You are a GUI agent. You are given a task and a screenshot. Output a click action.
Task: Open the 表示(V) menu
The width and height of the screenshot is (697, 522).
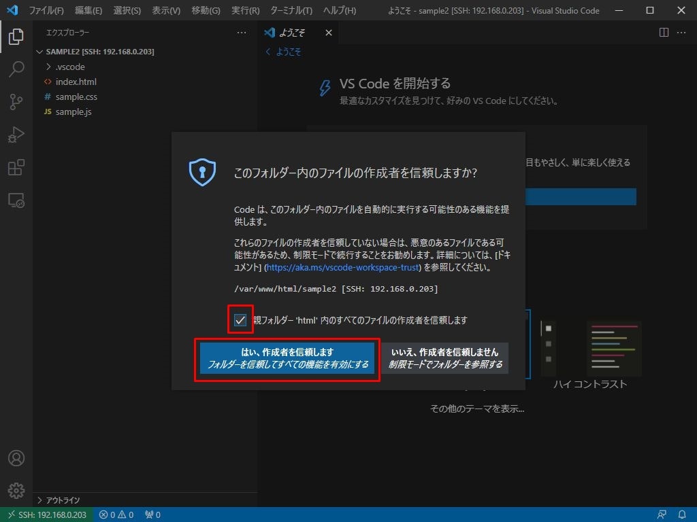(x=166, y=10)
